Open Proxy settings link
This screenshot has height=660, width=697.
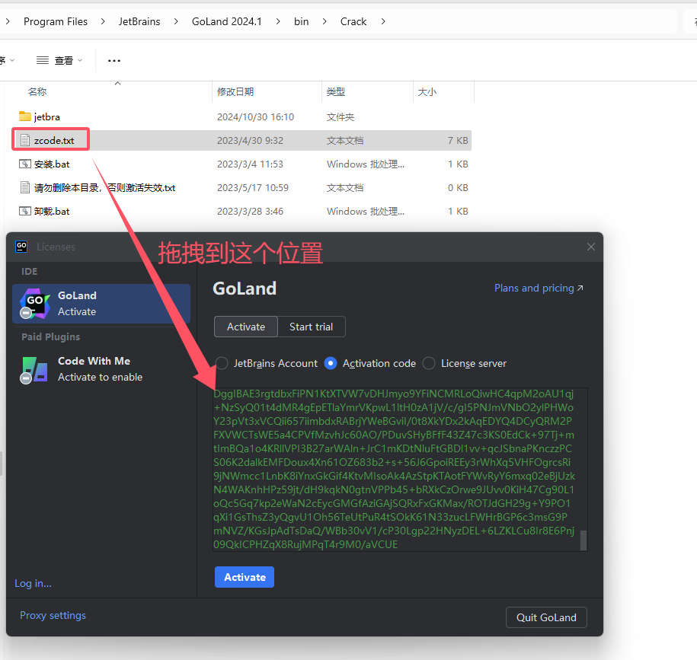pyautogui.click(x=53, y=615)
